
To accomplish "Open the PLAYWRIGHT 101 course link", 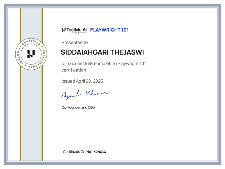I will tap(109, 30).
